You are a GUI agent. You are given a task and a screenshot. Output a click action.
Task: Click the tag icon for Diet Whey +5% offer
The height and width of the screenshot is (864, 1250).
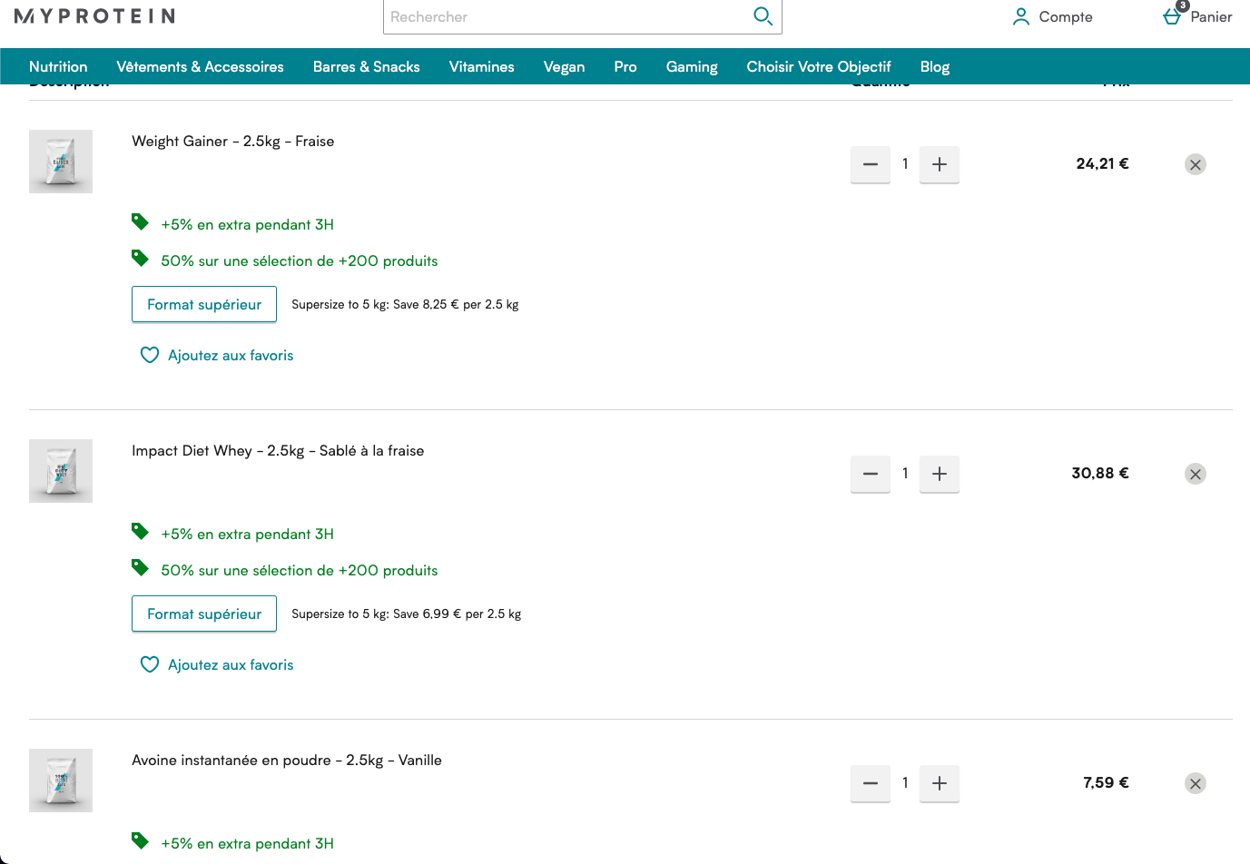pyautogui.click(x=140, y=531)
